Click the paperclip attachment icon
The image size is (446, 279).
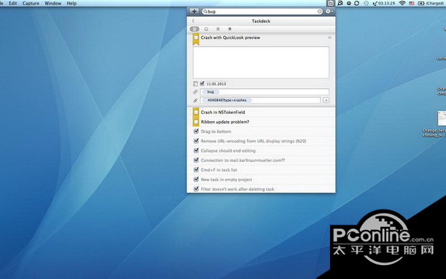click(x=196, y=100)
